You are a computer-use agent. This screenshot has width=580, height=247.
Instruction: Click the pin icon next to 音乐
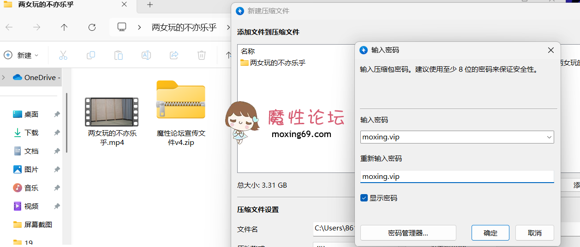[57, 188]
